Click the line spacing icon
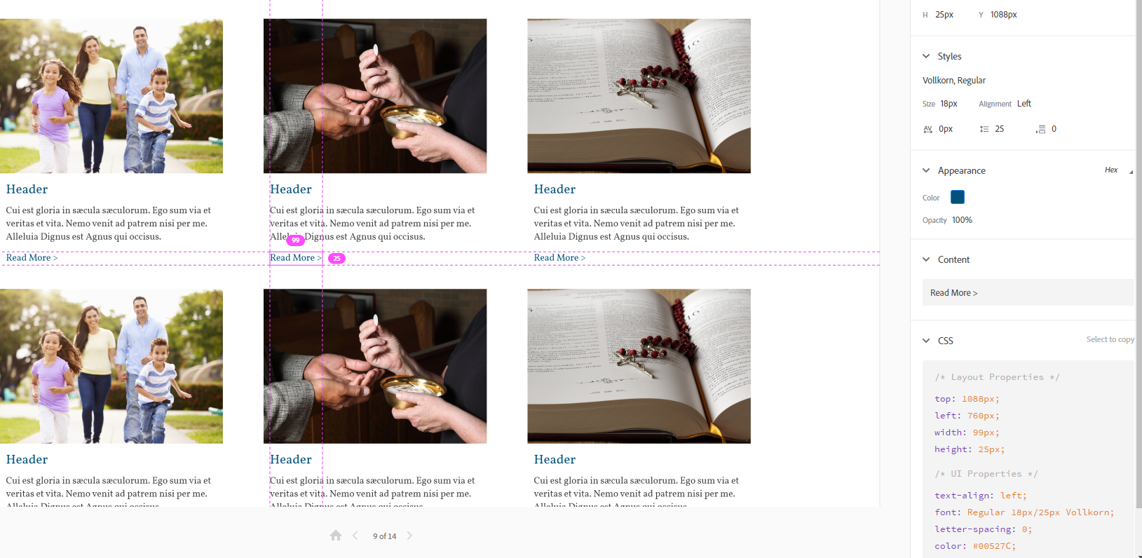This screenshot has height=558, width=1142. point(984,129)
